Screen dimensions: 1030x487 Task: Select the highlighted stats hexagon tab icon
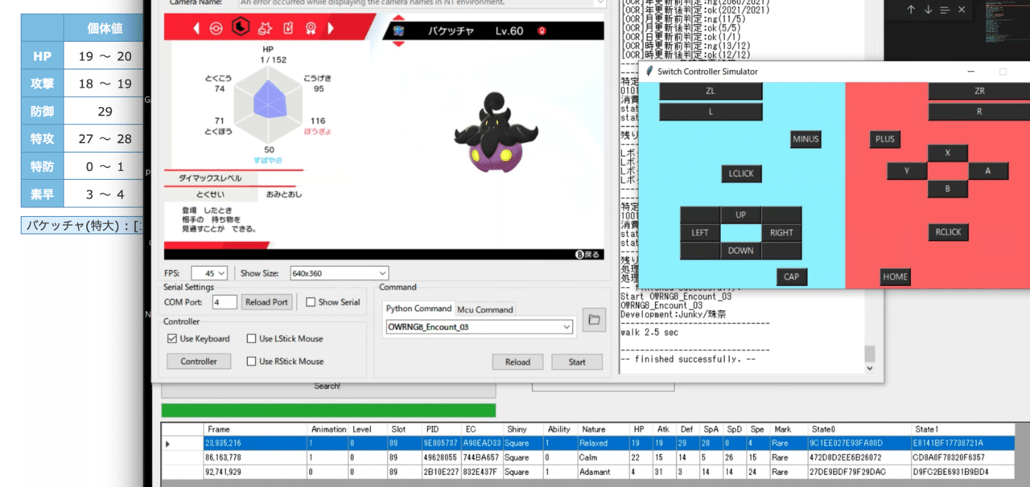pyautogui.click(x=240, y=28)
